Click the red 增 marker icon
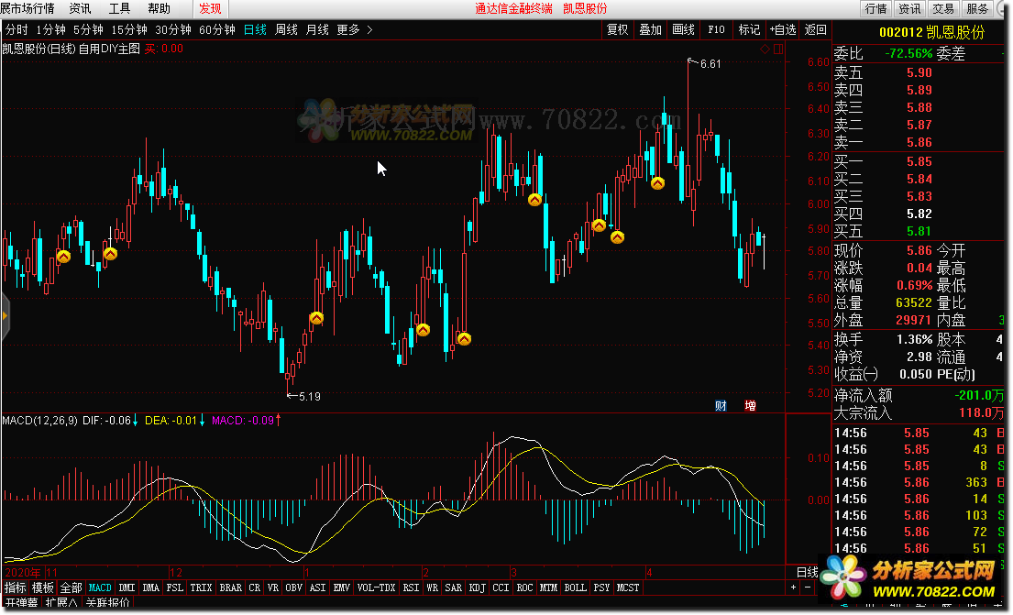1013x615 pixels. click(750, 406)
